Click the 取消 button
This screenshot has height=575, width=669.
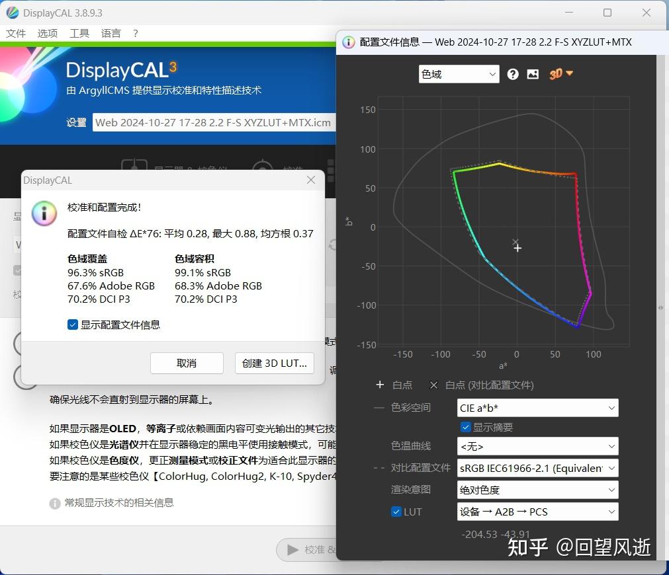pyautogui.click(x=187, y=363)
